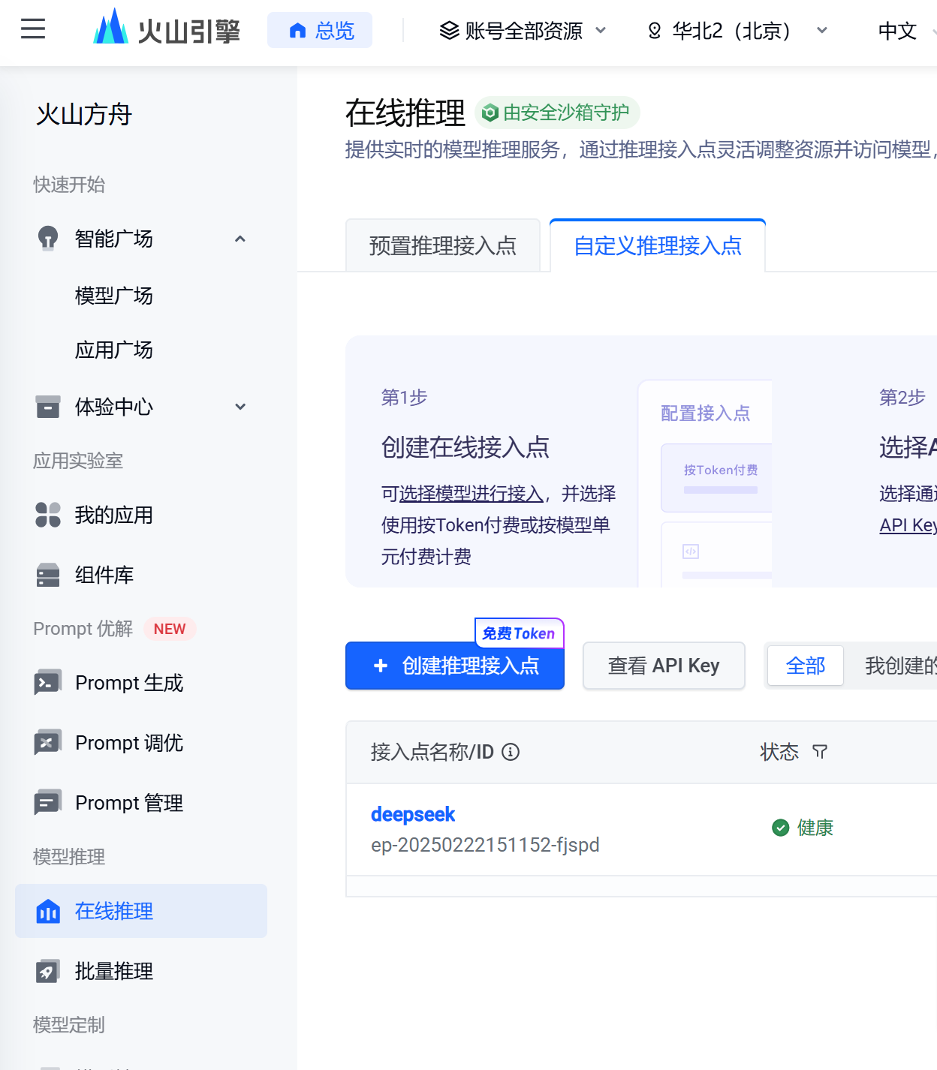Click the NEW badge beside Prompt 优解
Image resolution: width=937 pixels, height=1070 pixels.
click(170, 629)
